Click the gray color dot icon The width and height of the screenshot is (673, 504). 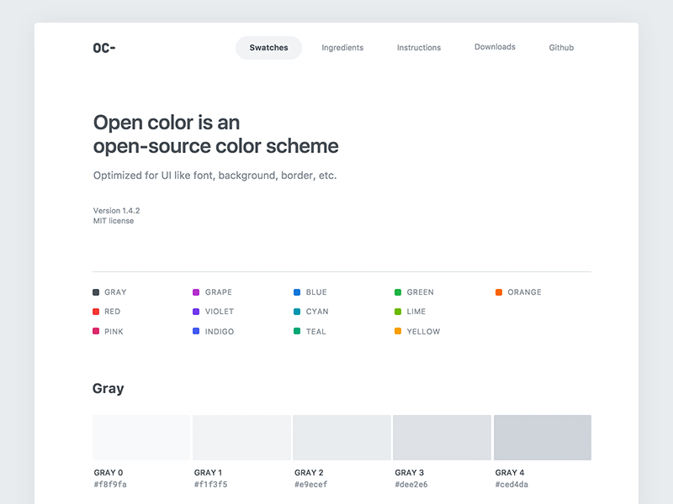click(x=96, y=292)
